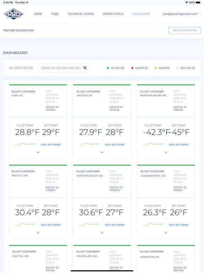204x273 pixels.
Task: Click the -42.3°F fluid temp reading
Action: click(156, 132)
